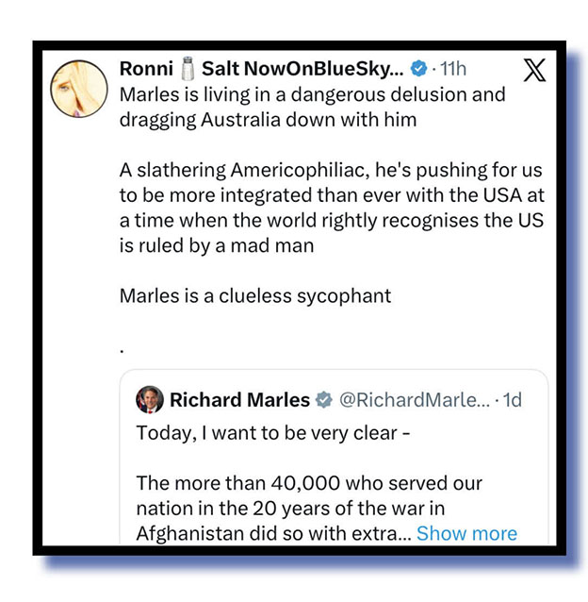Click the X logo

pyautogui.click(x=532, y=71)
